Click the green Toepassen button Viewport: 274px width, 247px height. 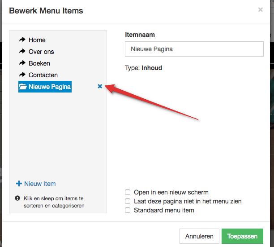point(242,236)
